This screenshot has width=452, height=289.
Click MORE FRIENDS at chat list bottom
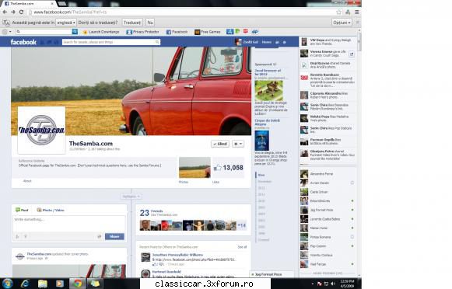[x=328, y=273]
